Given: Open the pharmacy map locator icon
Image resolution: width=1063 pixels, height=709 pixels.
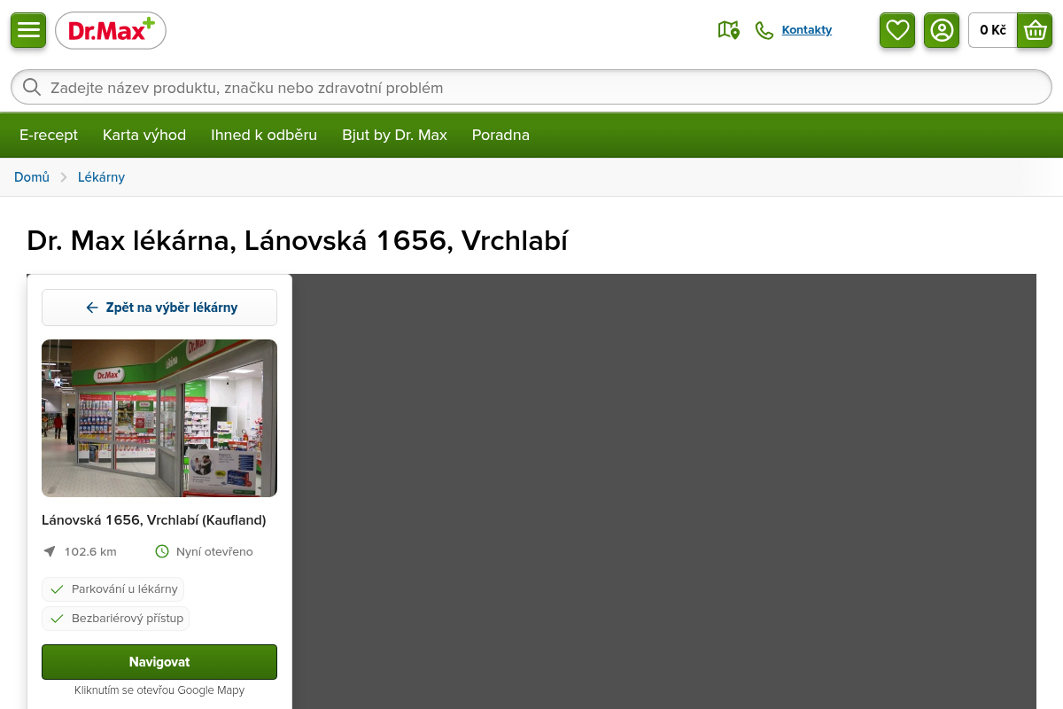Looking at the screenshot, I should tap(729, 30).
